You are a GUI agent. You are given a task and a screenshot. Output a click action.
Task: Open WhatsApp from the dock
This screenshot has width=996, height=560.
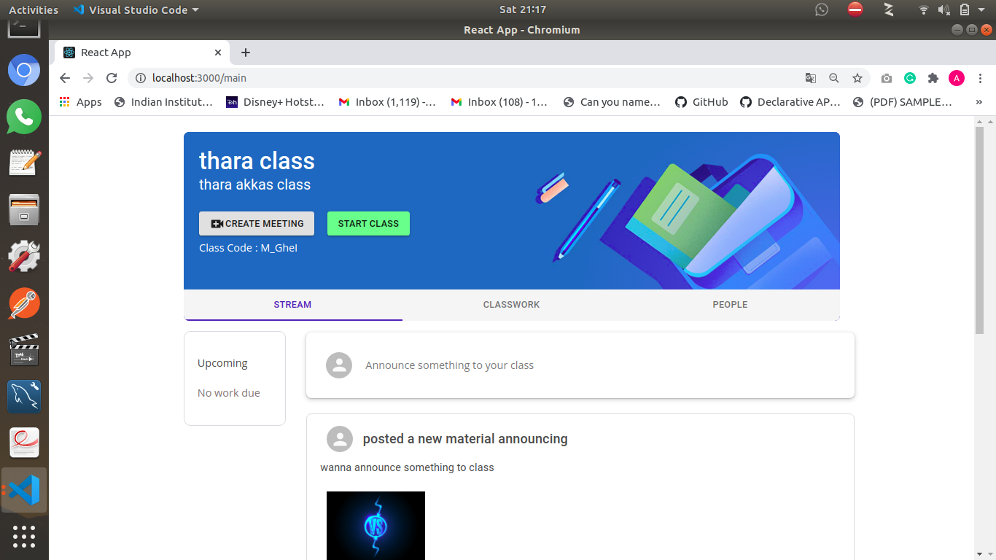tap(24, 117)
